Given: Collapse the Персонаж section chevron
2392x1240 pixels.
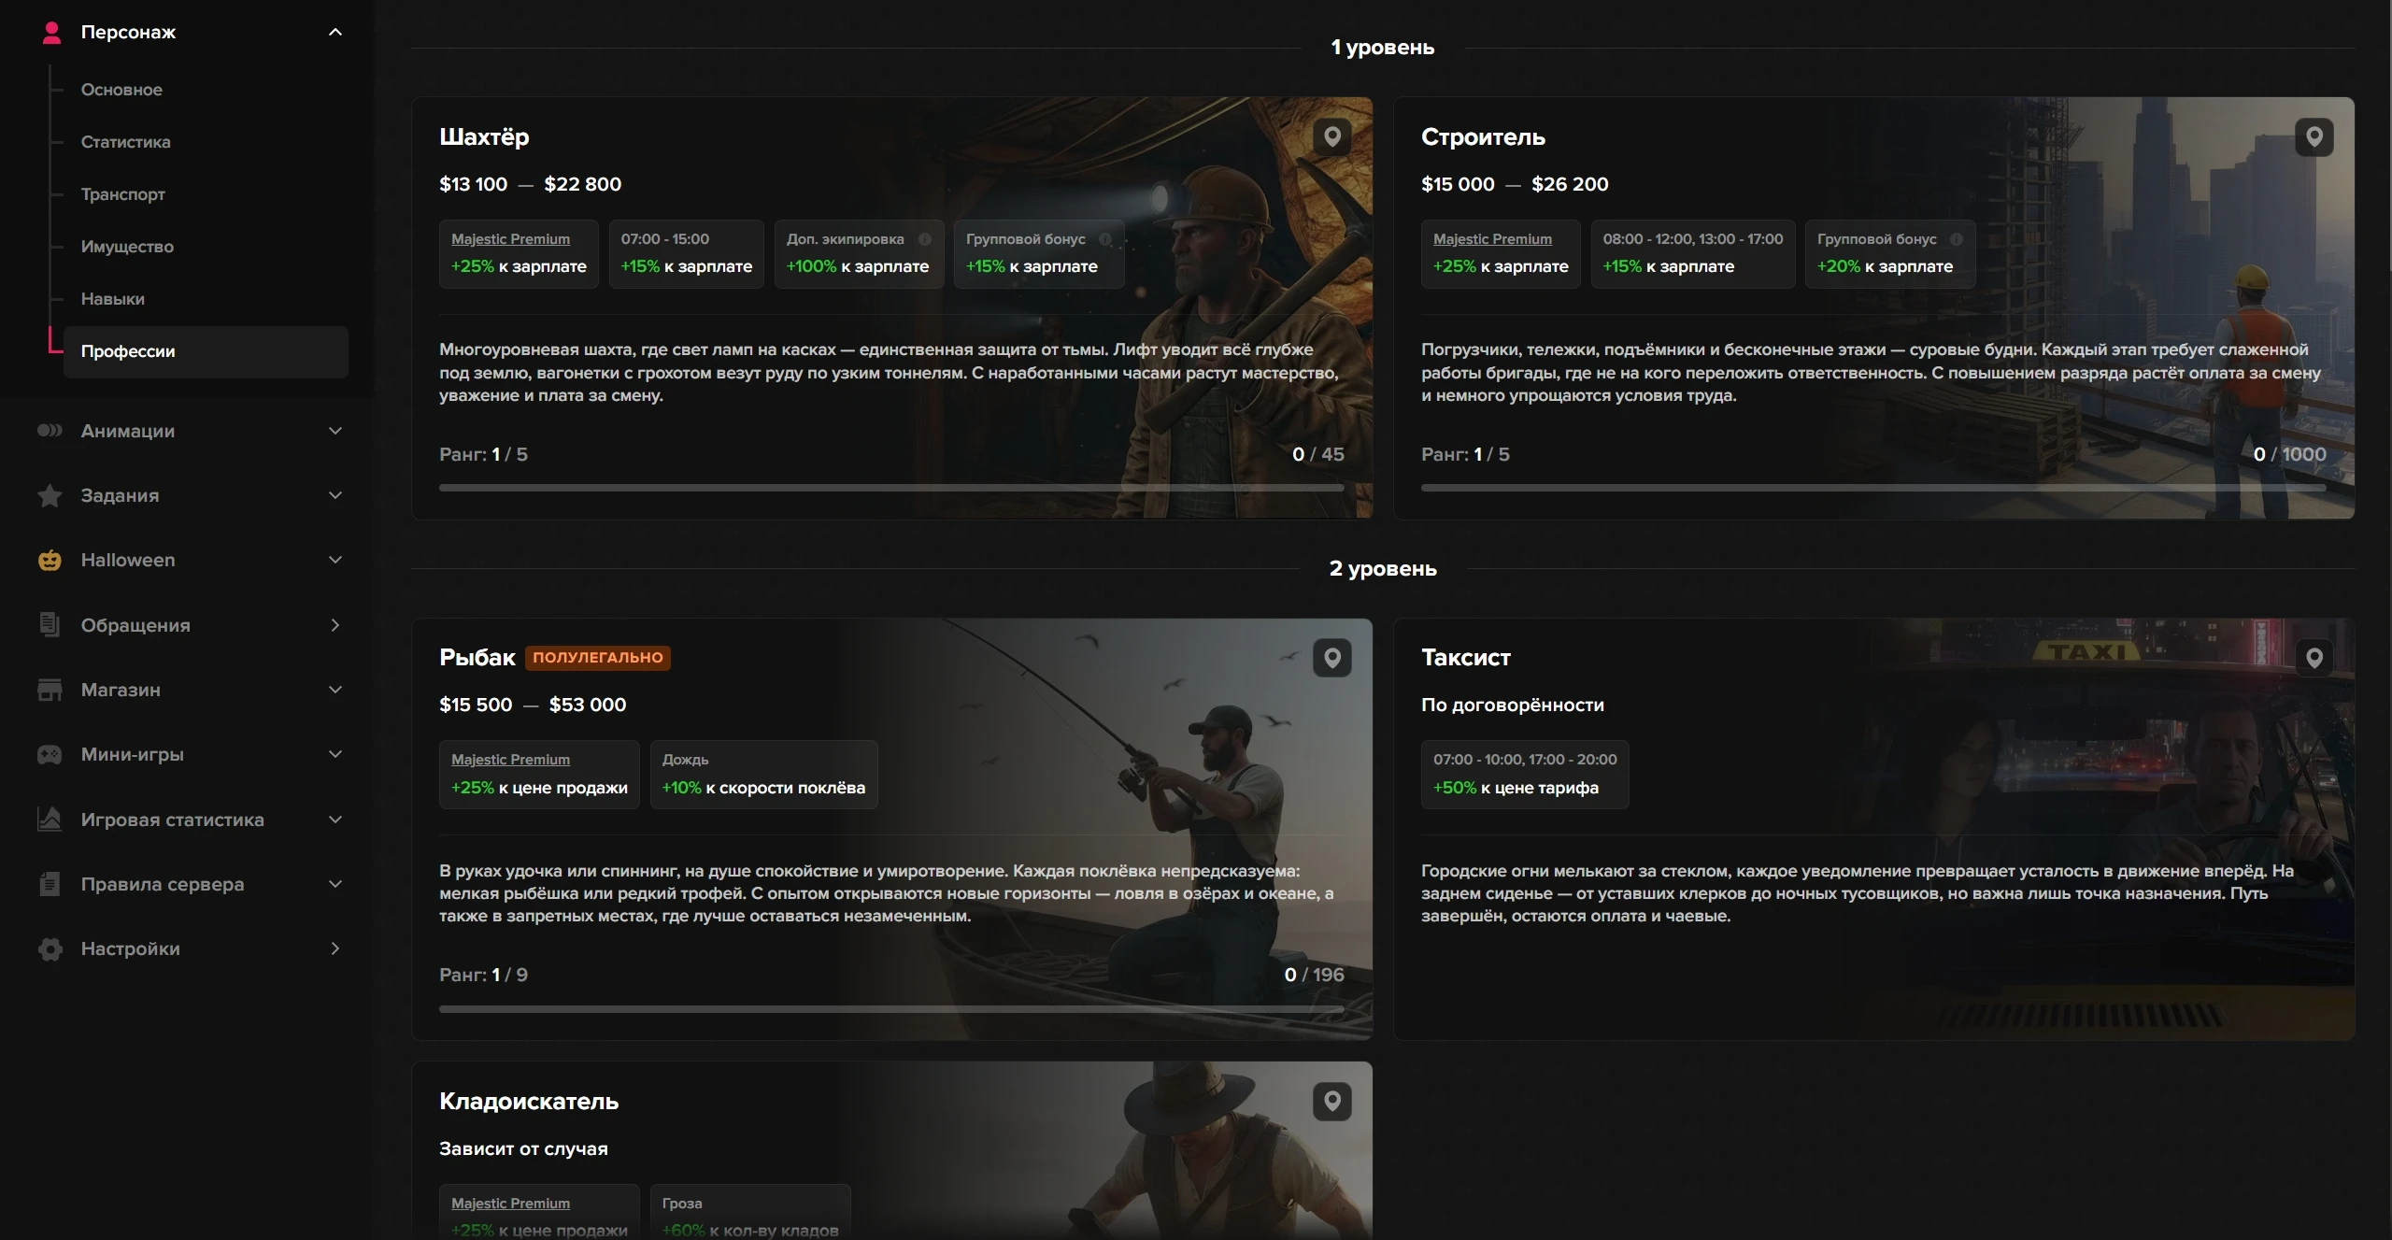Looking at the screenshot, I should click(x=335, y=33).
